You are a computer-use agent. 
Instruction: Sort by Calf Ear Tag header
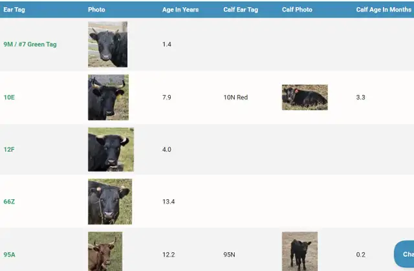[x=241, y=10]
